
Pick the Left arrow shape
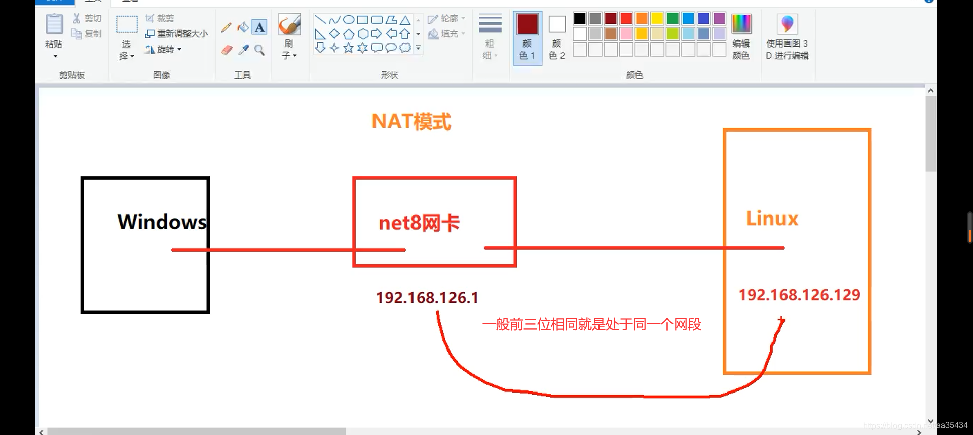tap(391, 34)
